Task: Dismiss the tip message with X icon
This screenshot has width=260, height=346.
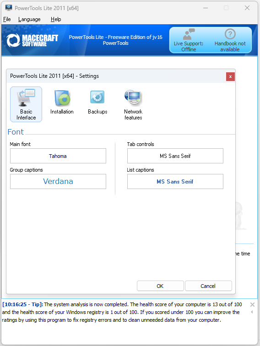Action: click(x=252, y=305)
